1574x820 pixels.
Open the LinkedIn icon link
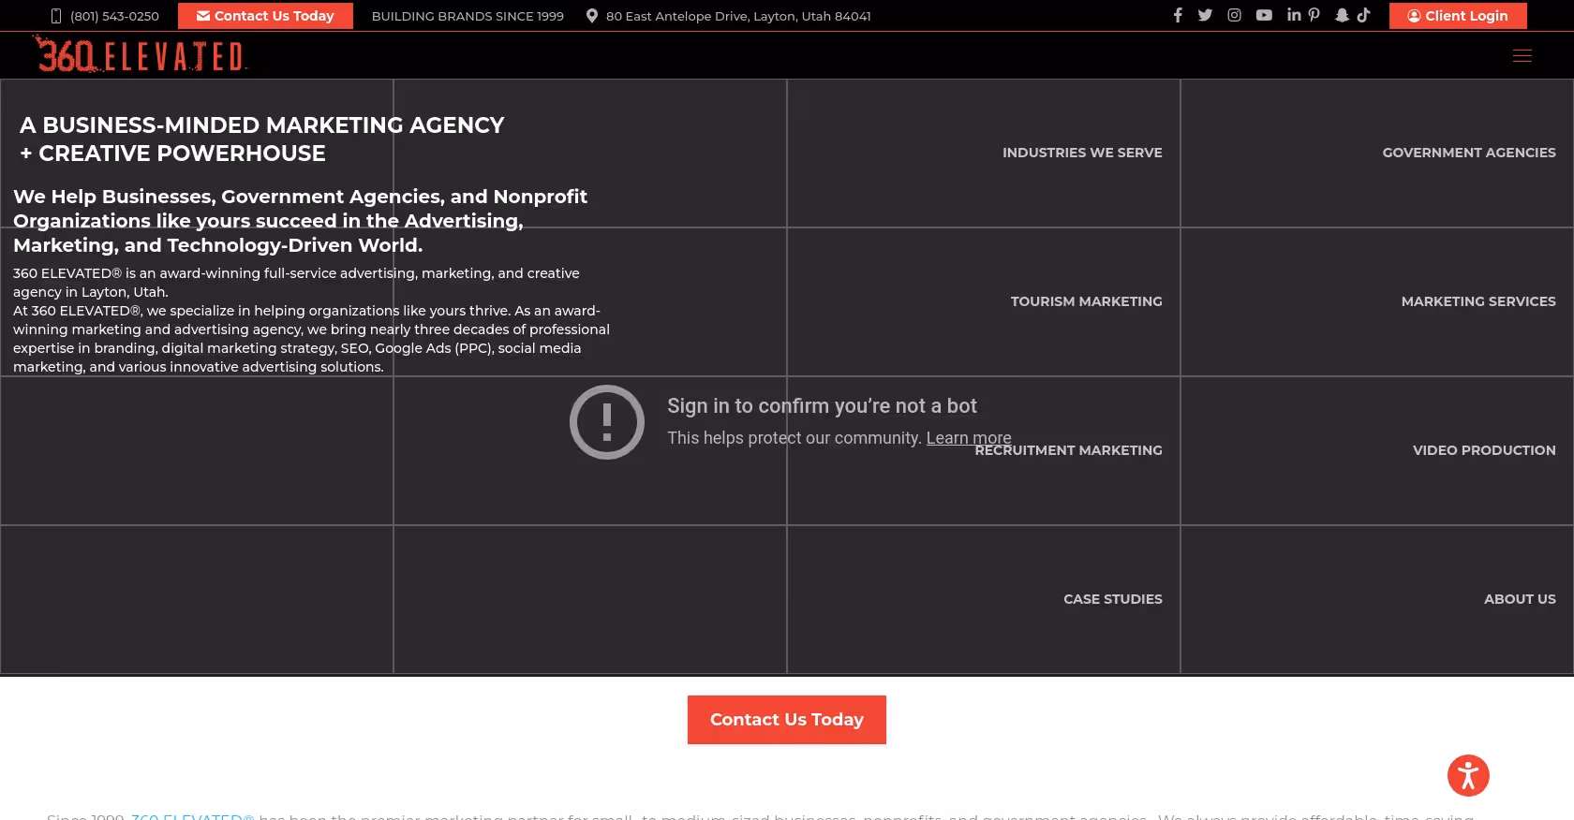[x=1294, y=15]
